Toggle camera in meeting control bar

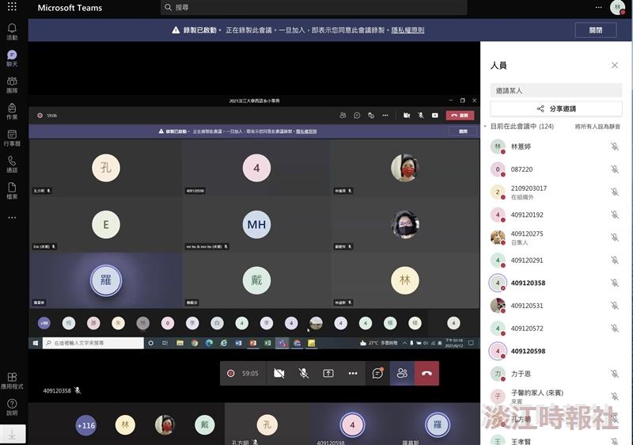279,373
